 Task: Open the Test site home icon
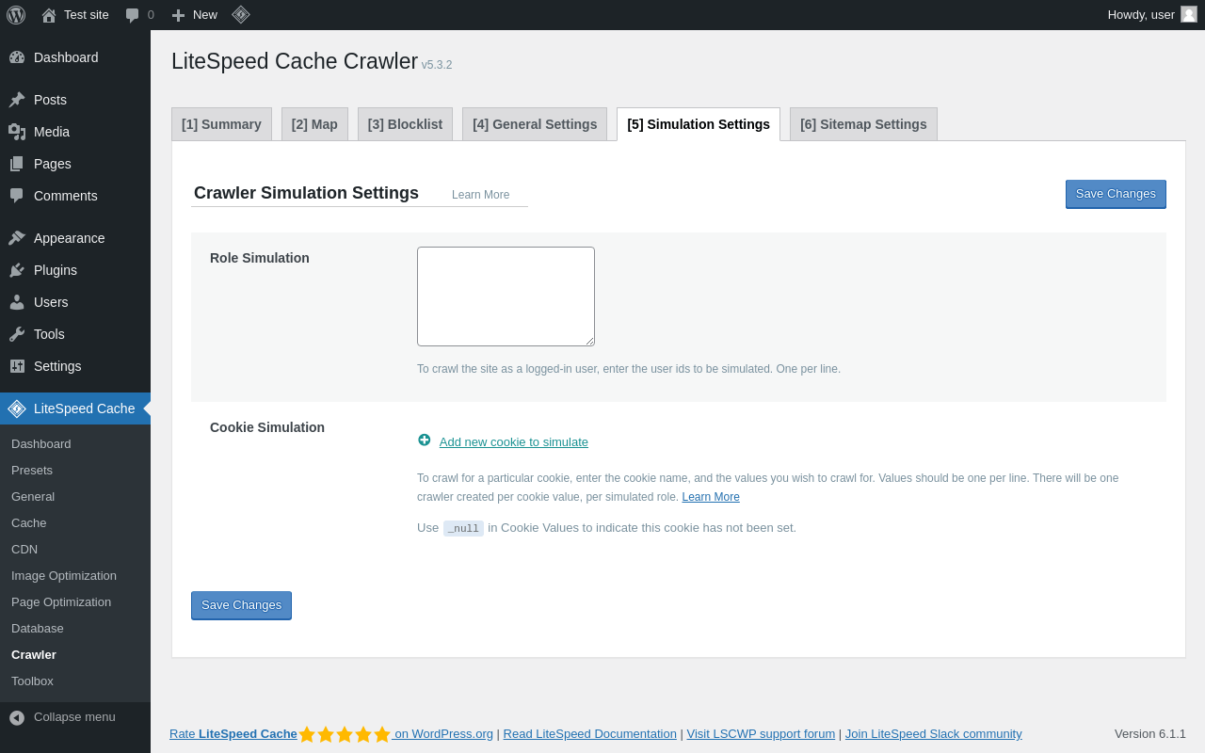49,15
